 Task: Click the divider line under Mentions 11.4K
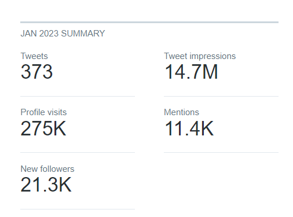(221, 152)
